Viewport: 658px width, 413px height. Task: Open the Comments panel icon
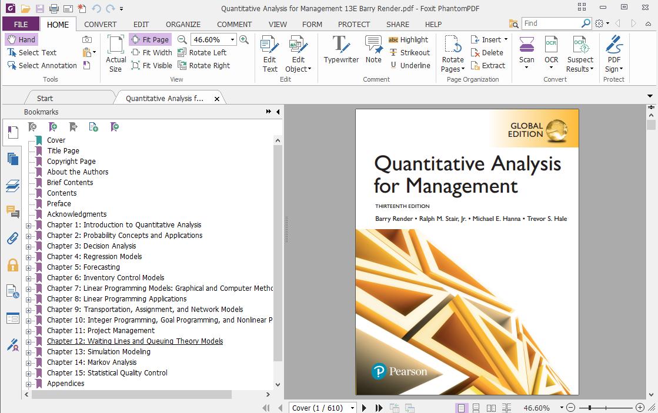tap(12, 211)
